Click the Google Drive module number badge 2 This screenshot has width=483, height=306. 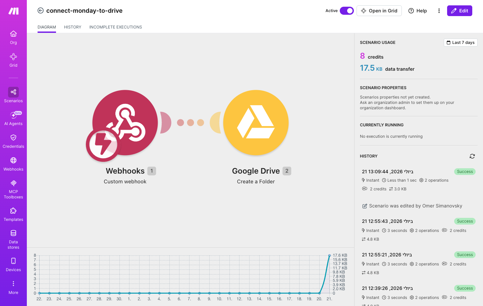click(287, 171)
